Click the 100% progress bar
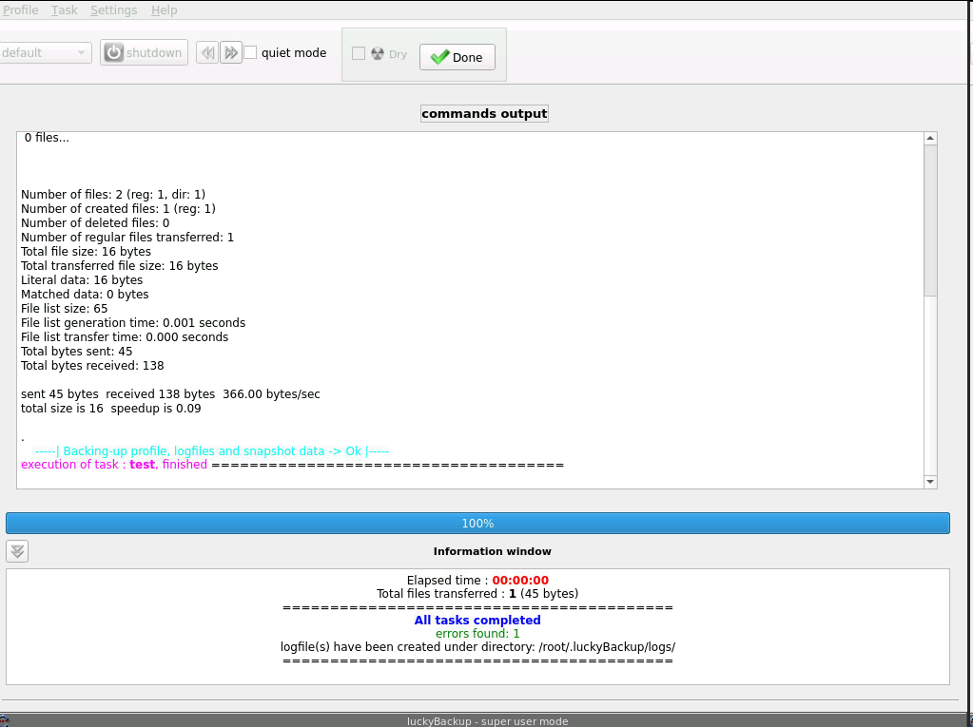The height and width of the screenshot is (727, 973). point(477,523)
